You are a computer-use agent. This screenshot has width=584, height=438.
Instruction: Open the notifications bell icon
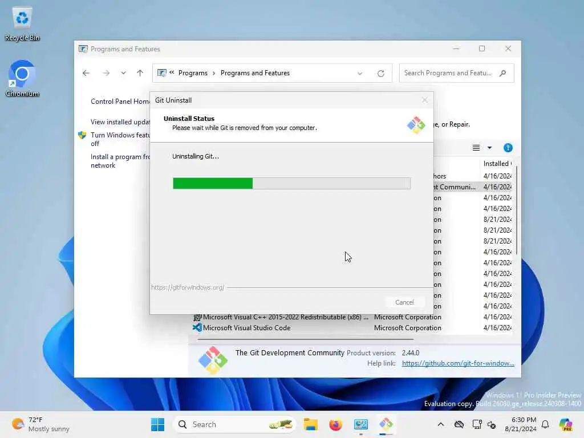(x=545, y=424)
